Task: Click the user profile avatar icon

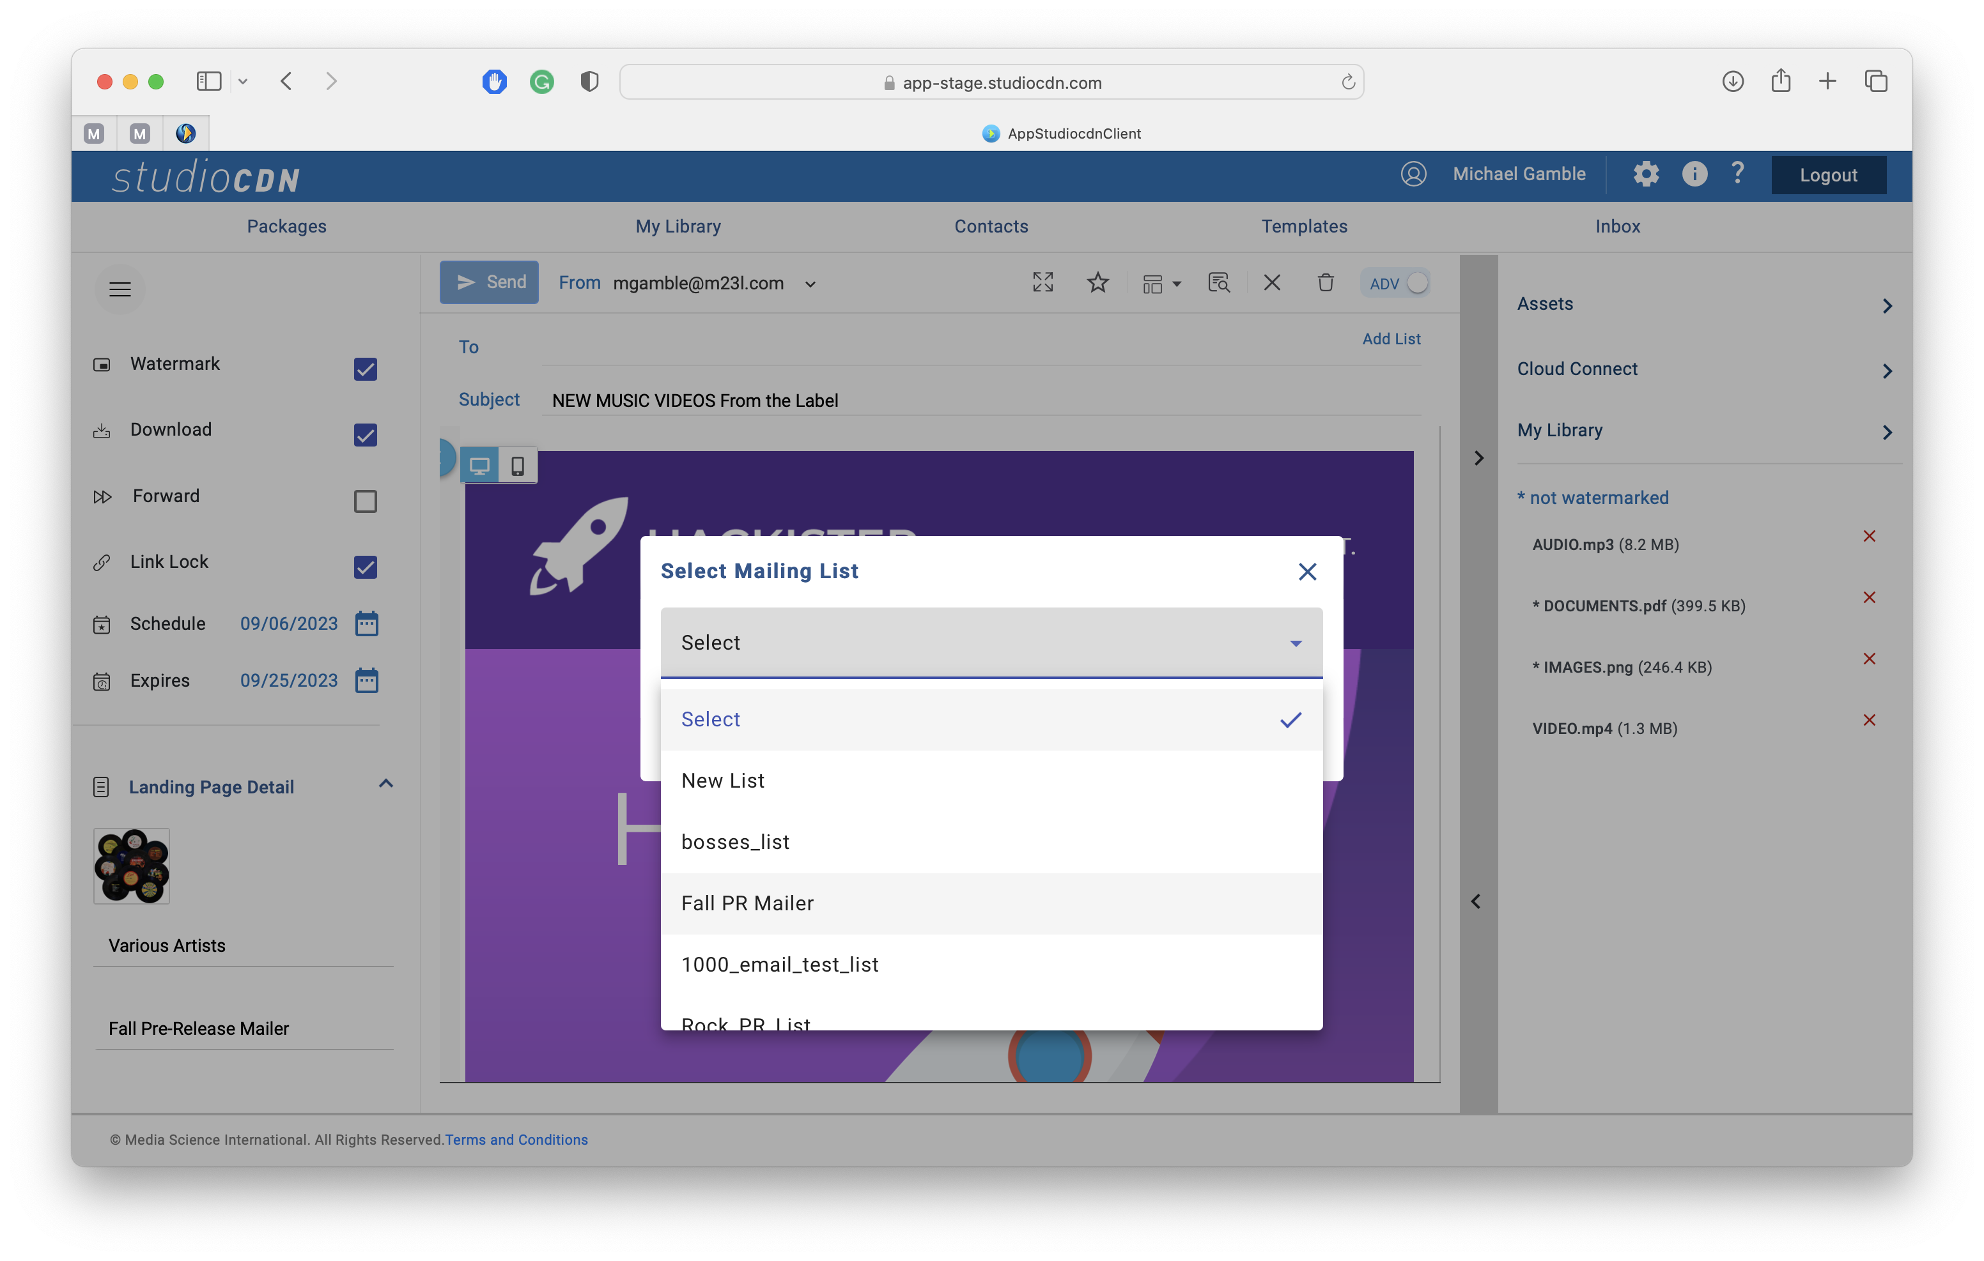Action: point(1413,174)
